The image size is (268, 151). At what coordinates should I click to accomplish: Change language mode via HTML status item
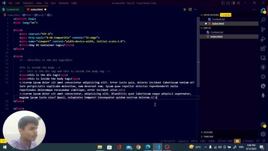pos(211,141)
